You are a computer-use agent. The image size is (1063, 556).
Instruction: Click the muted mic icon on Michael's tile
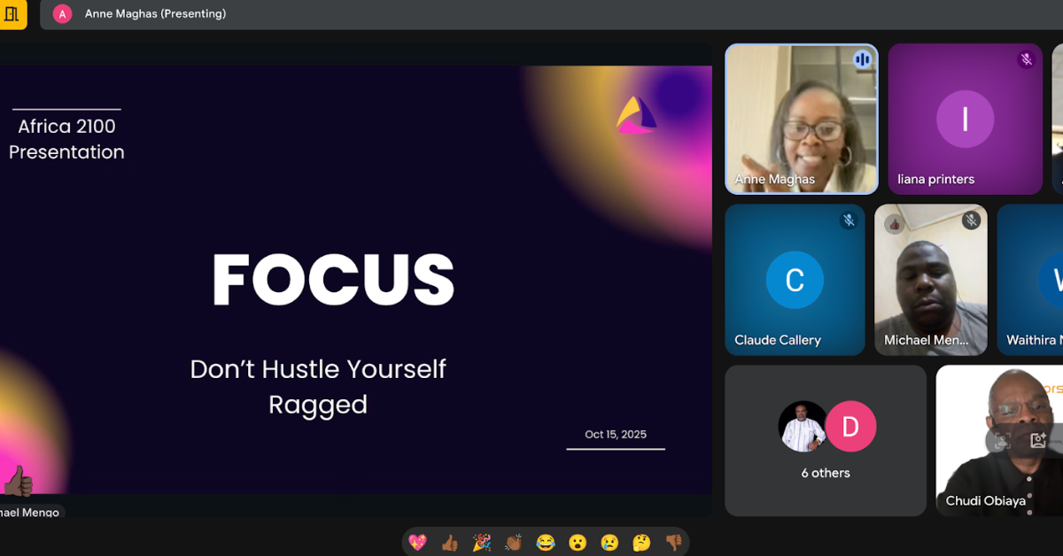(x=971, y=220)
